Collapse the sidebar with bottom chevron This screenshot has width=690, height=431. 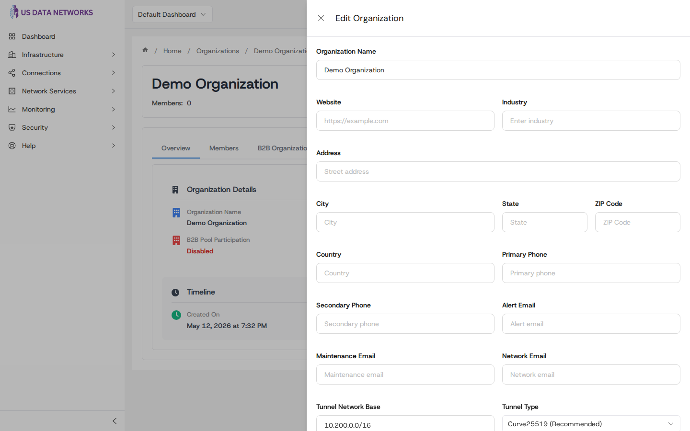[x=115, y=421]
